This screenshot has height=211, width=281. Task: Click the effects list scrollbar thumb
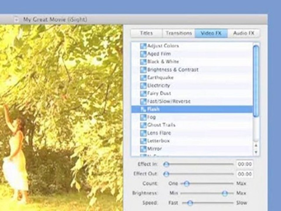tap(256, 81)
